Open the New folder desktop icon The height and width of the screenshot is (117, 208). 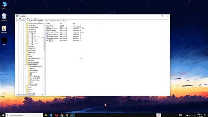click(4, 29)
